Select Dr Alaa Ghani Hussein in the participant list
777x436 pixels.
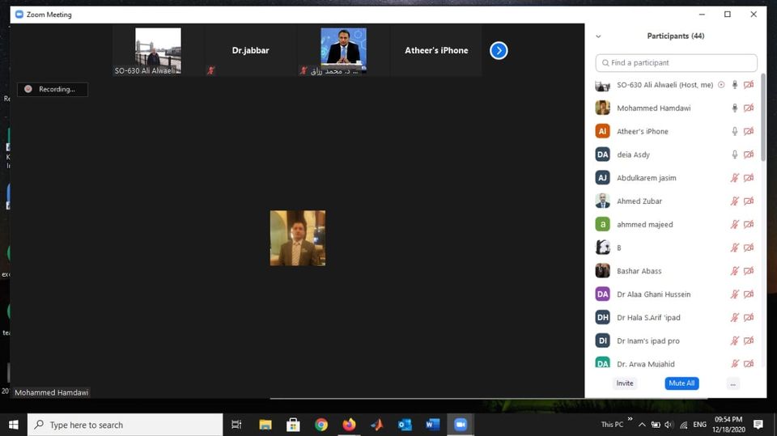click(653, 294)
